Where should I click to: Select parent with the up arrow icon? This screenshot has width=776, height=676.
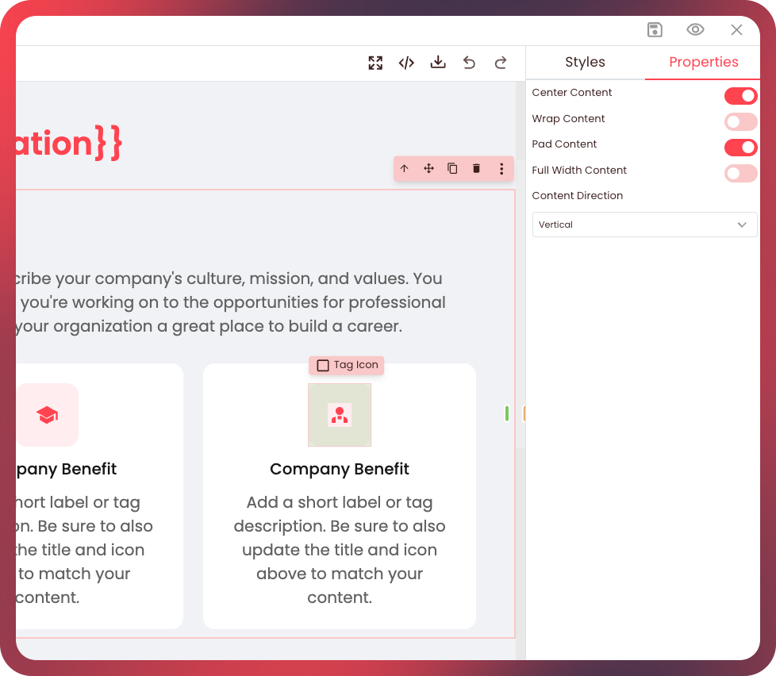pyautogui.click(x=405, y=169)
